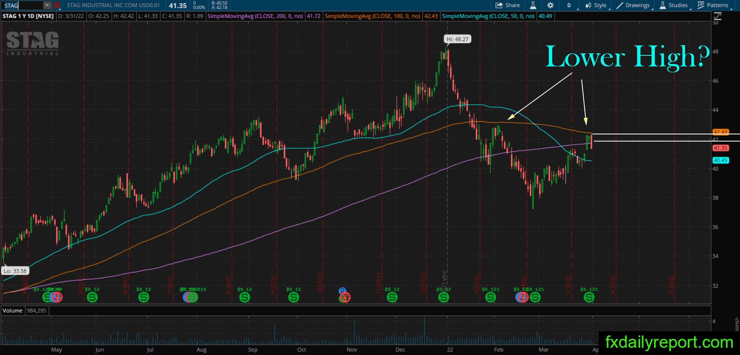Open the symbol dropdown arrow next to STAG

pos(47,6)
